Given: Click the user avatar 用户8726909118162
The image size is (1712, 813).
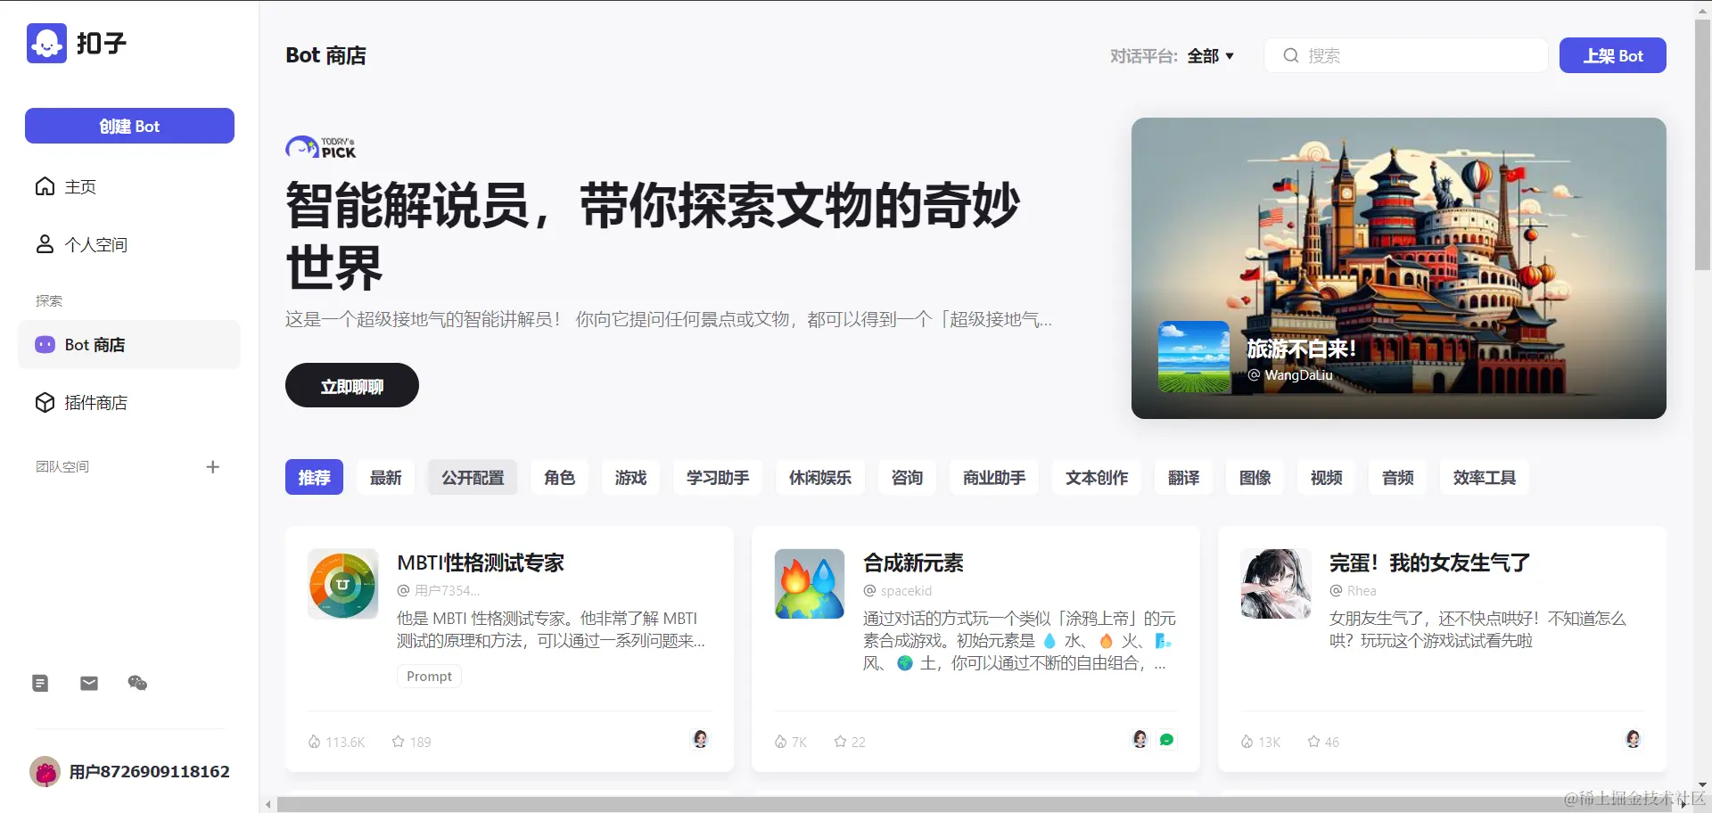Looking at the screenshot, I should tap(45, 771).
